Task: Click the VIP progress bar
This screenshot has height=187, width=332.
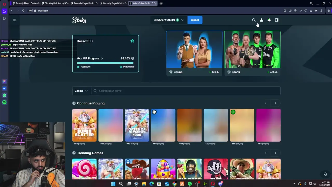Action: click(105, 63)
